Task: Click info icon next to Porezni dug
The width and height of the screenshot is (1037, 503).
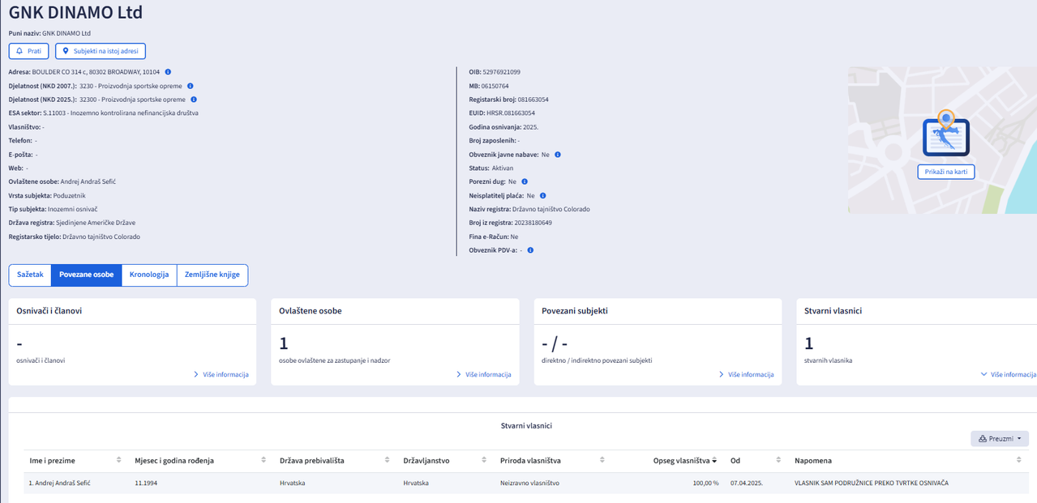Action: (525, 182)
